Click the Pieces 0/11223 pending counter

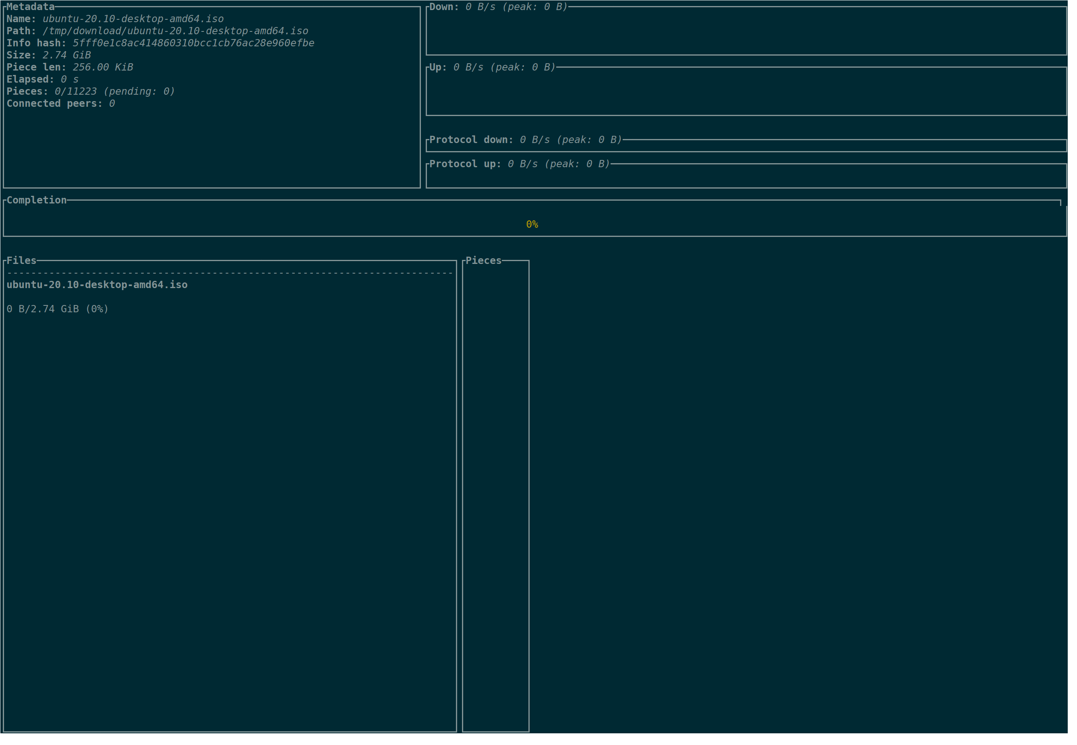[x=91, y=91]
